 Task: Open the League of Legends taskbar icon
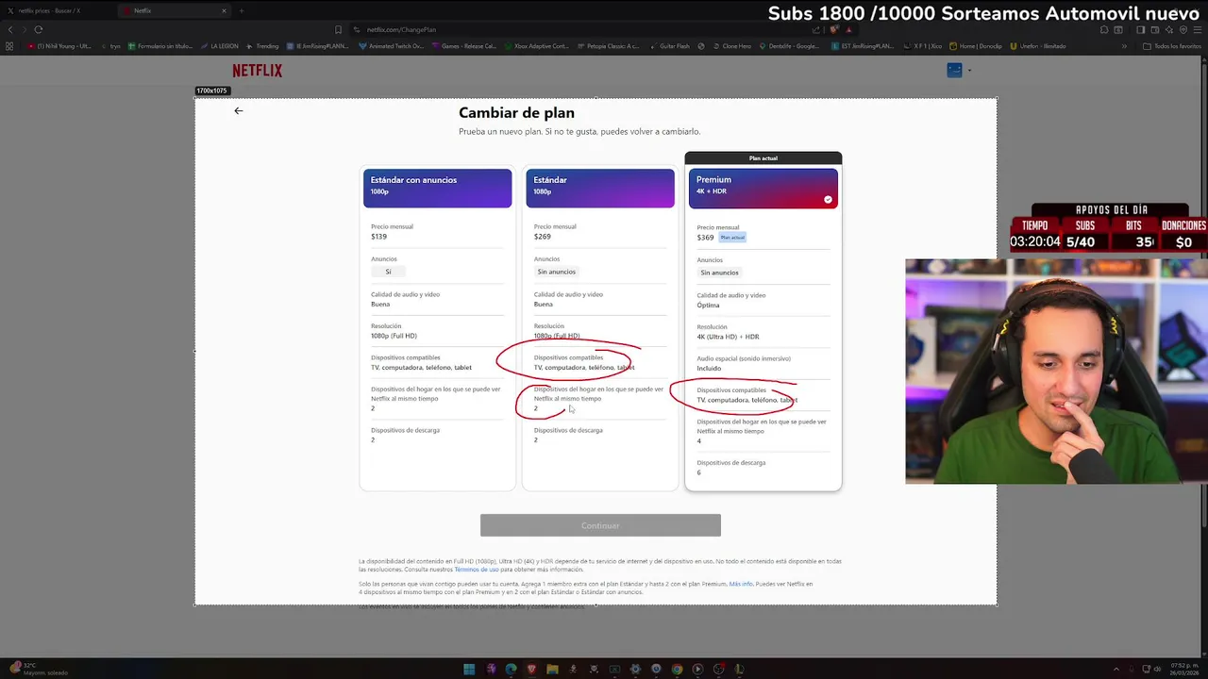(739, 670)
